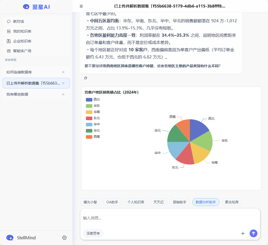Select the OA助手 agent chip
The width and height of the screenshot is (268, 245).
pos(112,202)
